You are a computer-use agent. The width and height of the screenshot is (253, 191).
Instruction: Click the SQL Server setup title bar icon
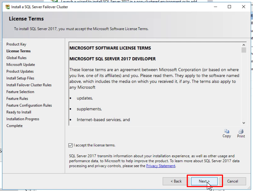(7, 7)
